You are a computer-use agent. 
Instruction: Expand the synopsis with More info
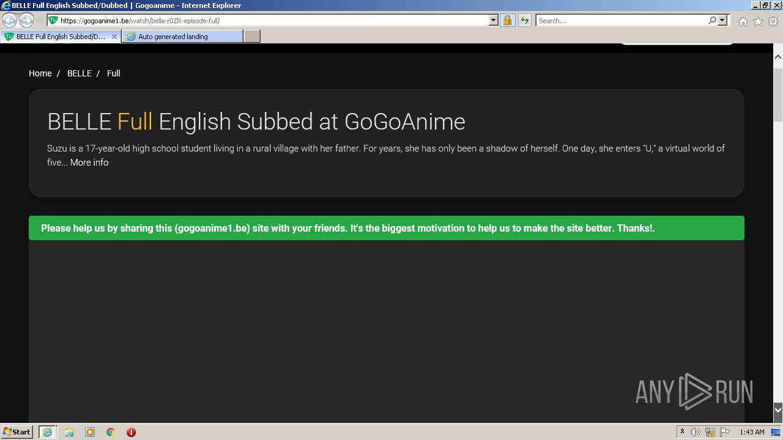(x=89, y=163)
